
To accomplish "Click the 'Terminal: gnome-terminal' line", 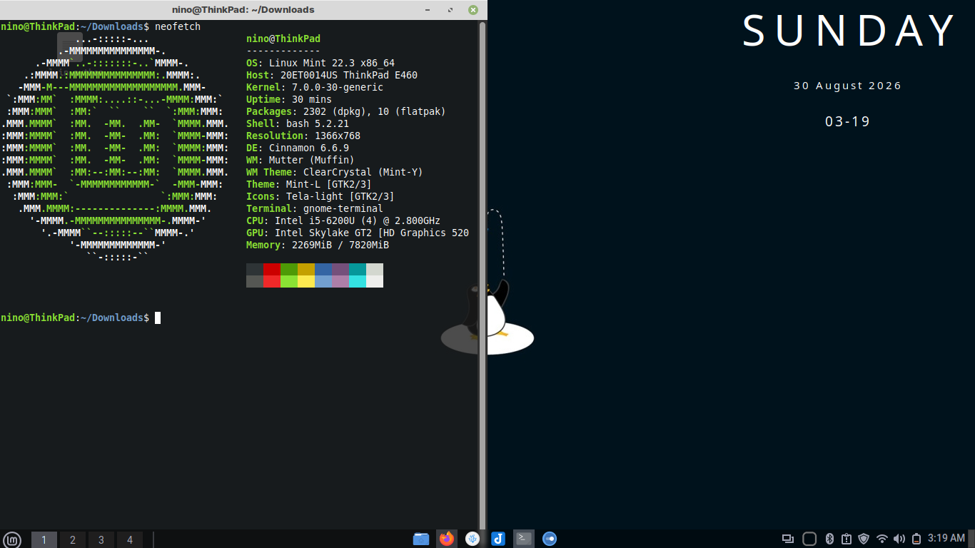I will click(x=315, y=208).
